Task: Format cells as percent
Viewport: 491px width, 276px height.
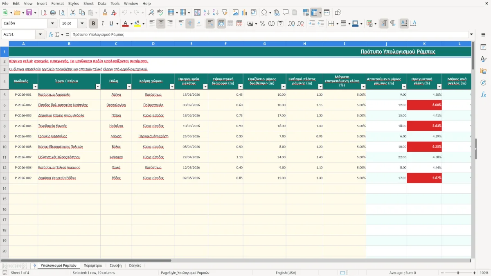Action: (263, 24)
